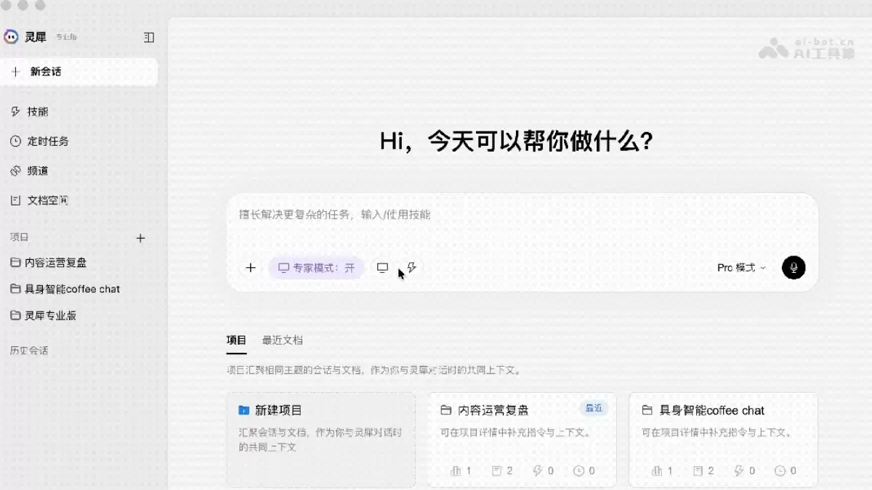Click the folder icon on the 内容运营复盘 card
This screenshot has height=490, width=872.
tap(446, 410)
